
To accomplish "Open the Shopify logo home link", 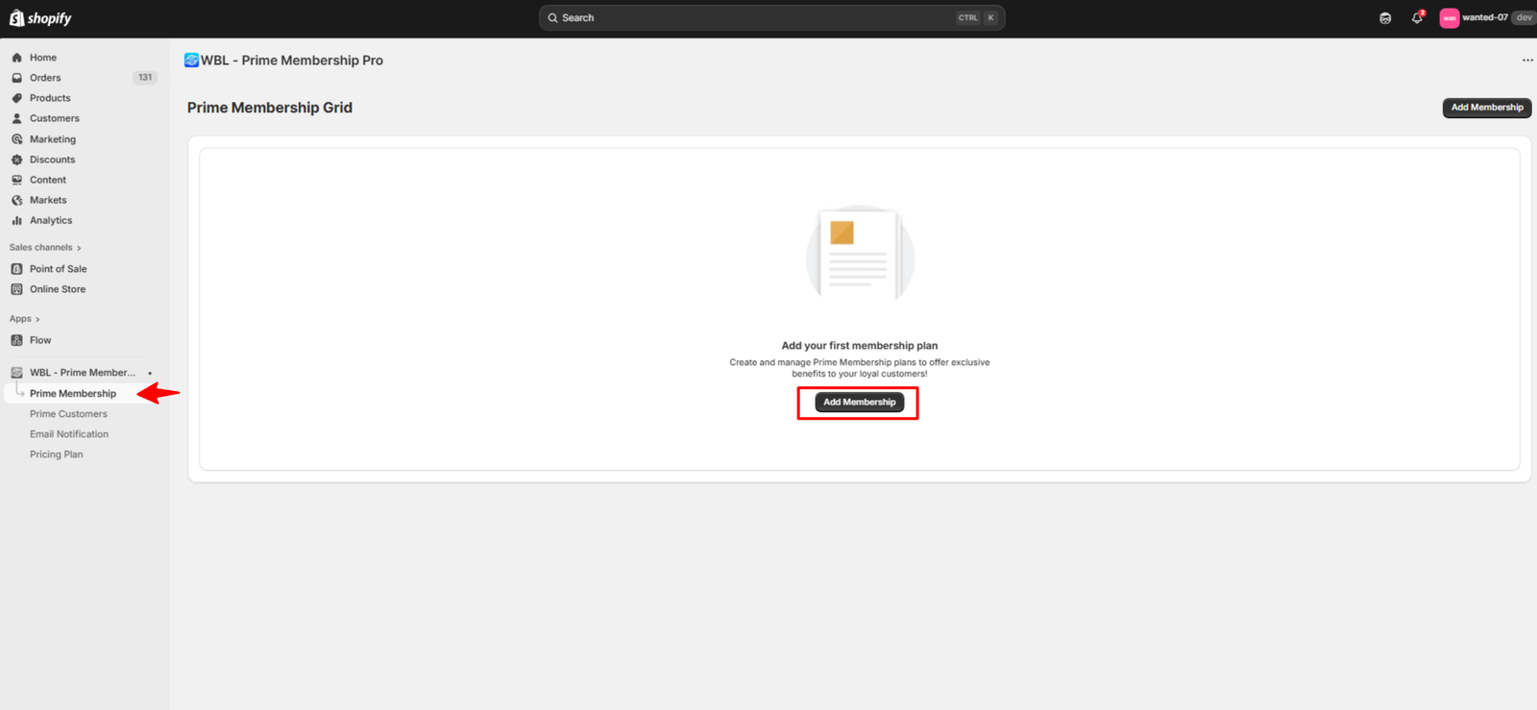I will click(x=40, y=18).
